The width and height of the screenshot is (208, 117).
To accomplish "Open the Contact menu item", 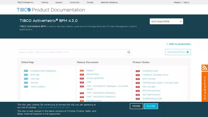I will pos(90,2).
